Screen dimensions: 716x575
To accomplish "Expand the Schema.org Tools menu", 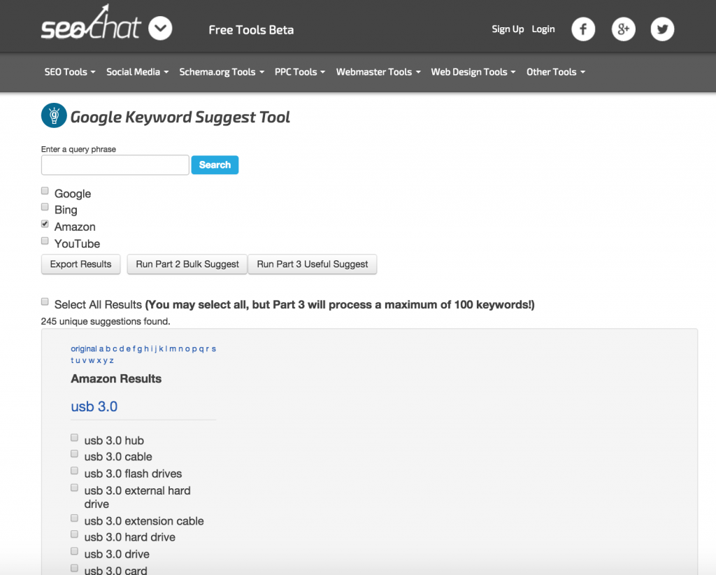I will [x=222, y=72].
